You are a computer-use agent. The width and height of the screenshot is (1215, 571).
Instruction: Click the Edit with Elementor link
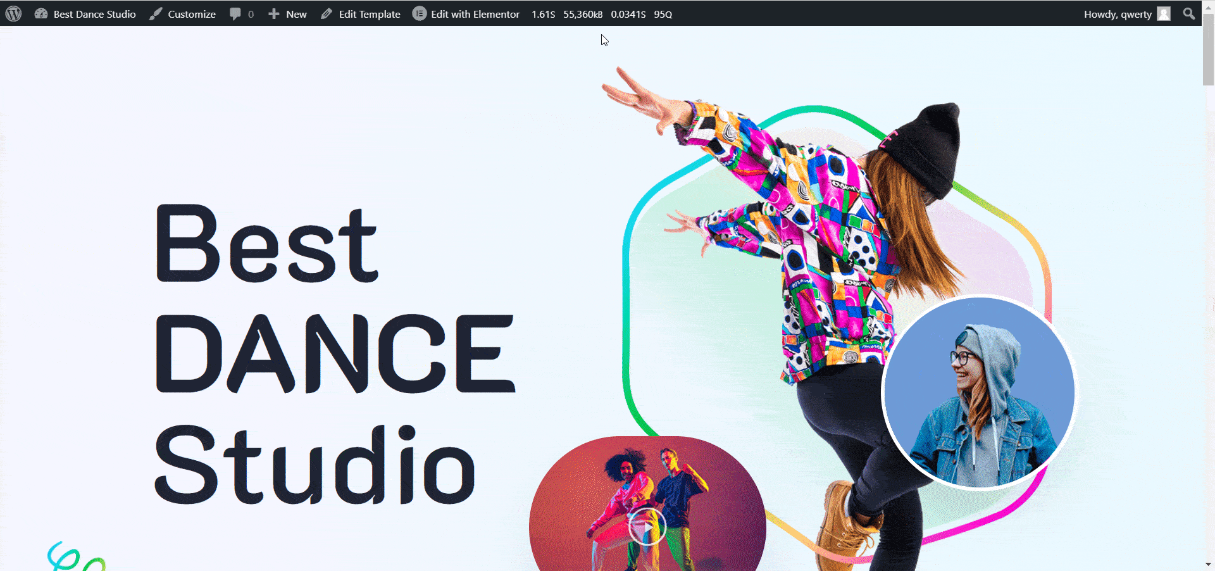coord(475,14)
